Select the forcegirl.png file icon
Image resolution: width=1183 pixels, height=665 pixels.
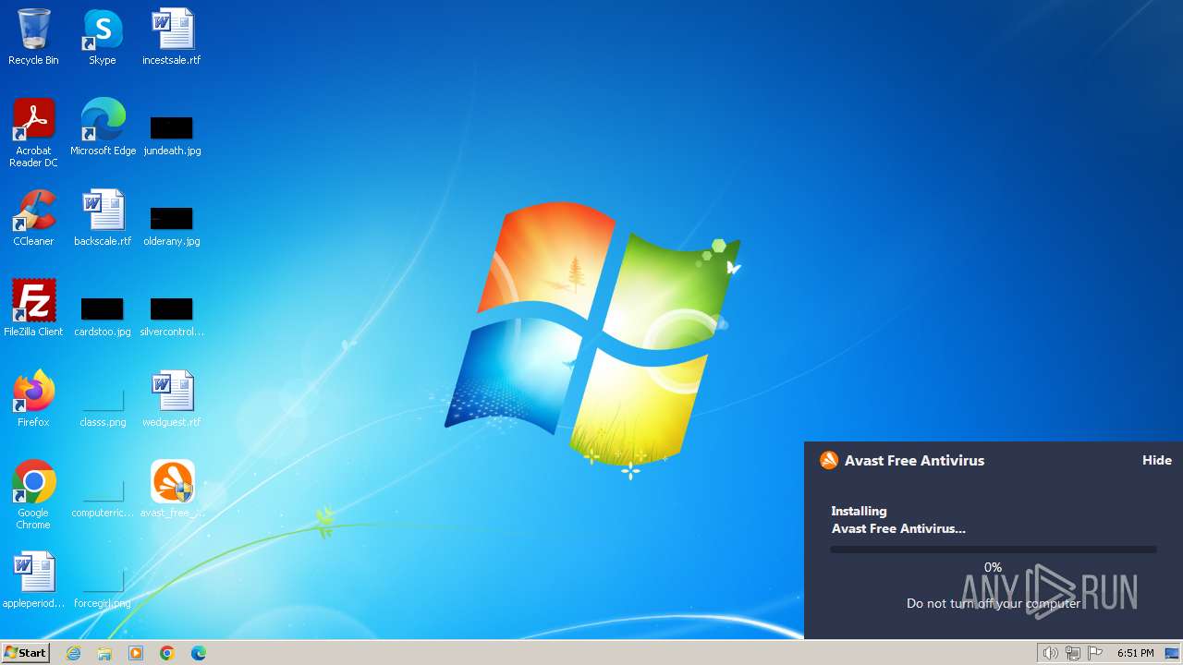(103, 587)
